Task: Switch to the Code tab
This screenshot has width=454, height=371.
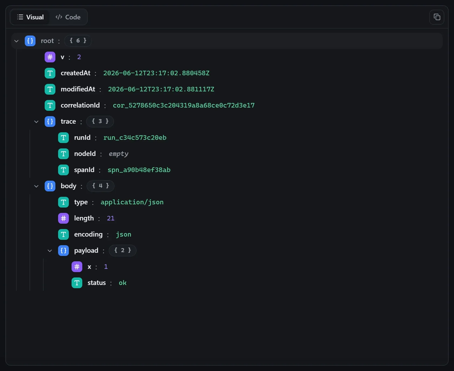Action: coord(68,17)
